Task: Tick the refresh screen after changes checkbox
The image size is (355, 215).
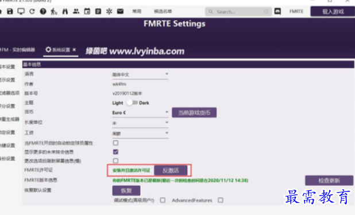Action: pyautogui.click(x=115, y=161)
